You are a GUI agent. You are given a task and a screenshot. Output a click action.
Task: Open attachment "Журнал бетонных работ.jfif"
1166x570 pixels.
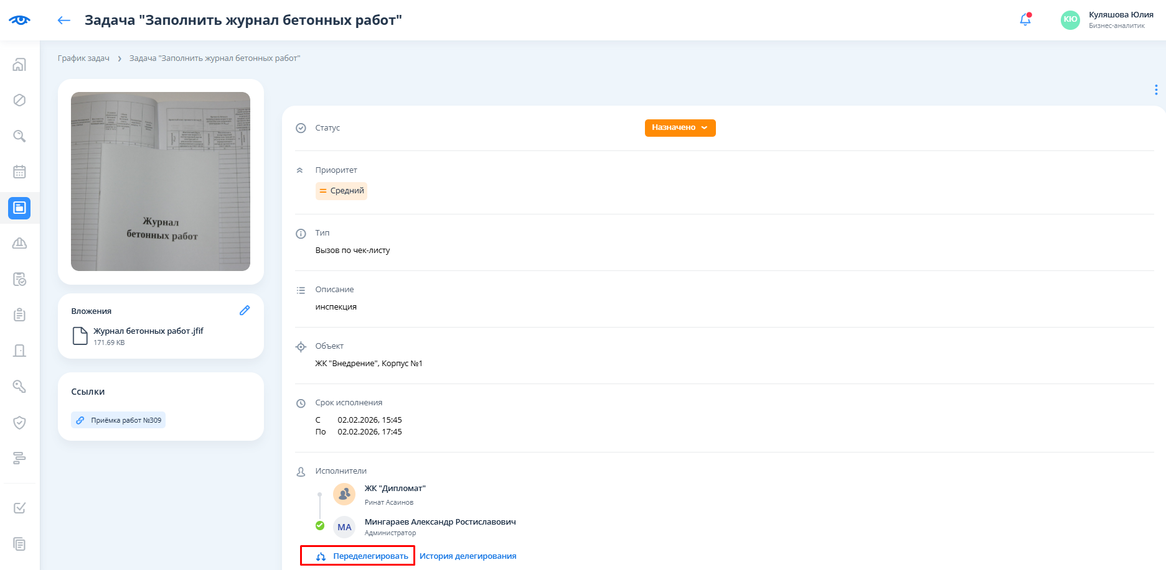click(x=148, y=331)
